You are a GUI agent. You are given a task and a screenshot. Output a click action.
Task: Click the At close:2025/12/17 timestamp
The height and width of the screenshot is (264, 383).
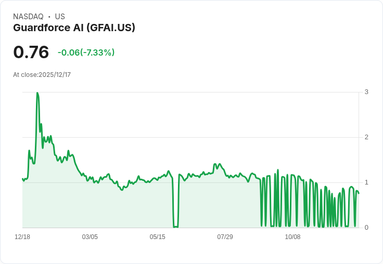point(42,75)
